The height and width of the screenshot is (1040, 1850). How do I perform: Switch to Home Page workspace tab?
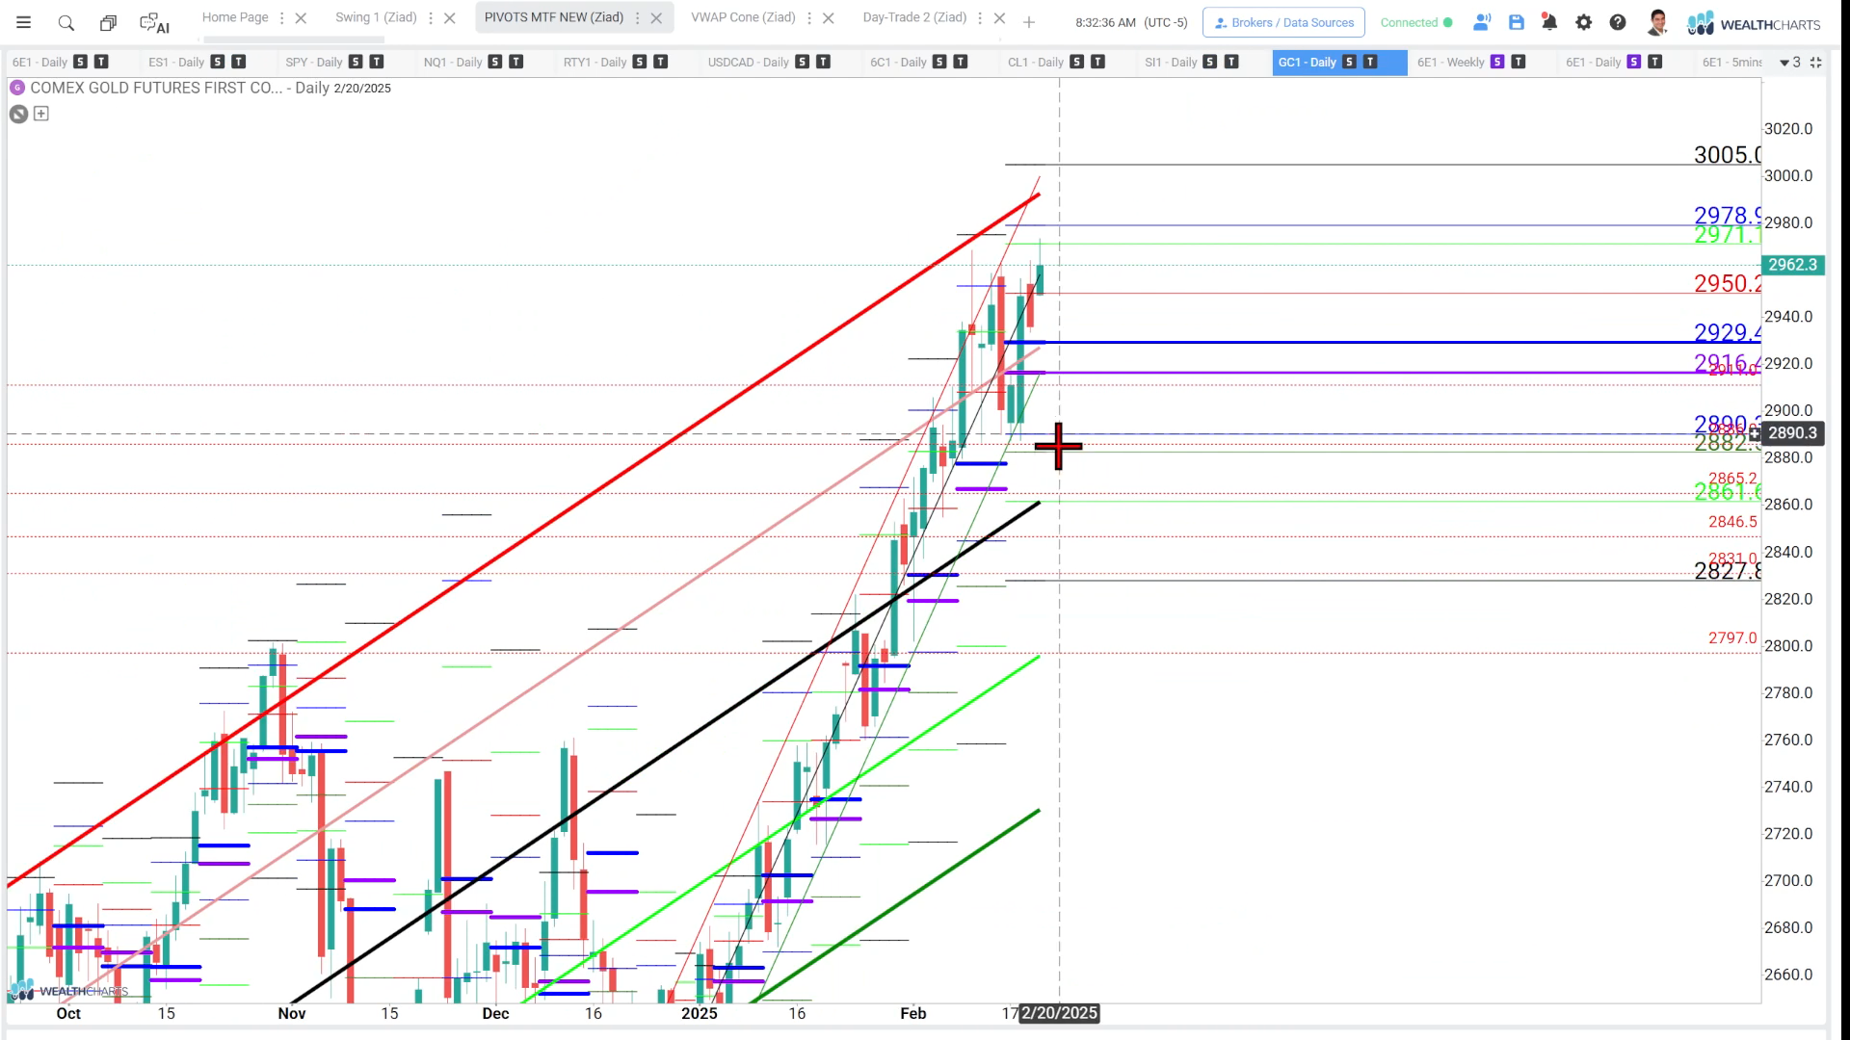tap(235, 17)
